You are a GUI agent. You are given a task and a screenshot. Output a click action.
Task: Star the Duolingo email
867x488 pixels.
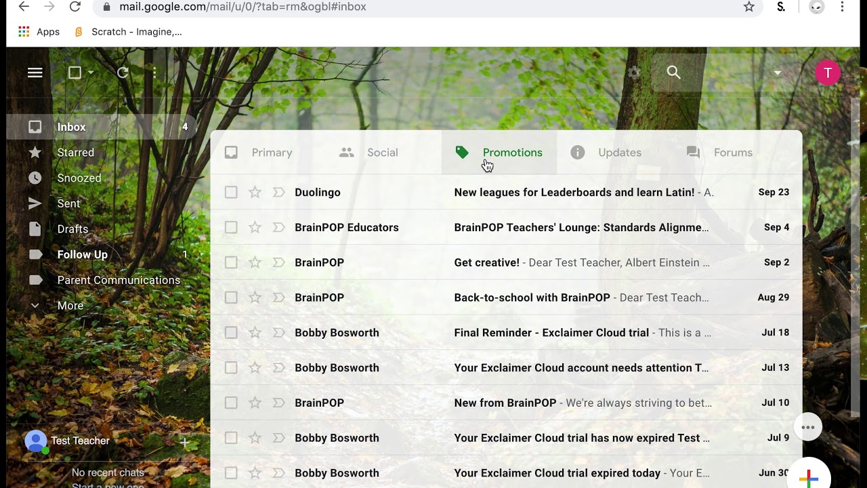click(255, 192)
